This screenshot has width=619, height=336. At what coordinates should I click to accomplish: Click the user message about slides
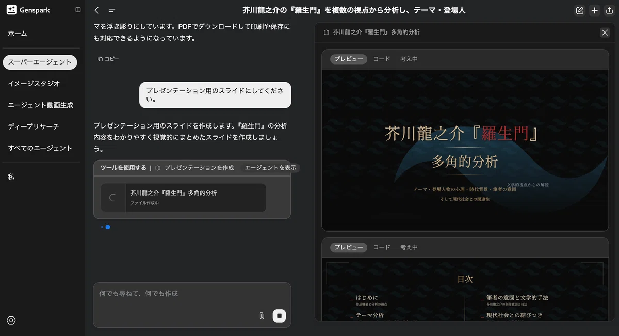pyautogui.click(x=215, y=95)
